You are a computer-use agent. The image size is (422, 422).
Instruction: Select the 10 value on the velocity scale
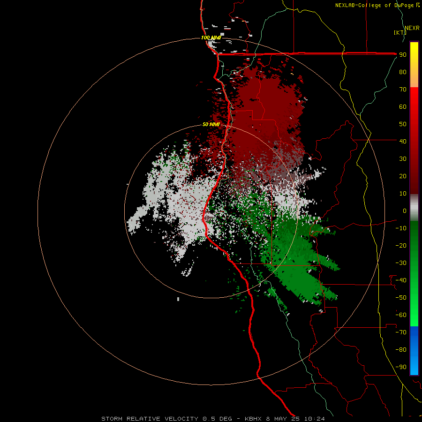403,193
